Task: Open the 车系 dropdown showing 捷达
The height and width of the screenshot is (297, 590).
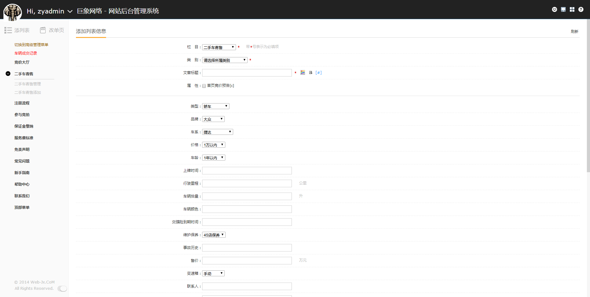Action: point(217,132)
